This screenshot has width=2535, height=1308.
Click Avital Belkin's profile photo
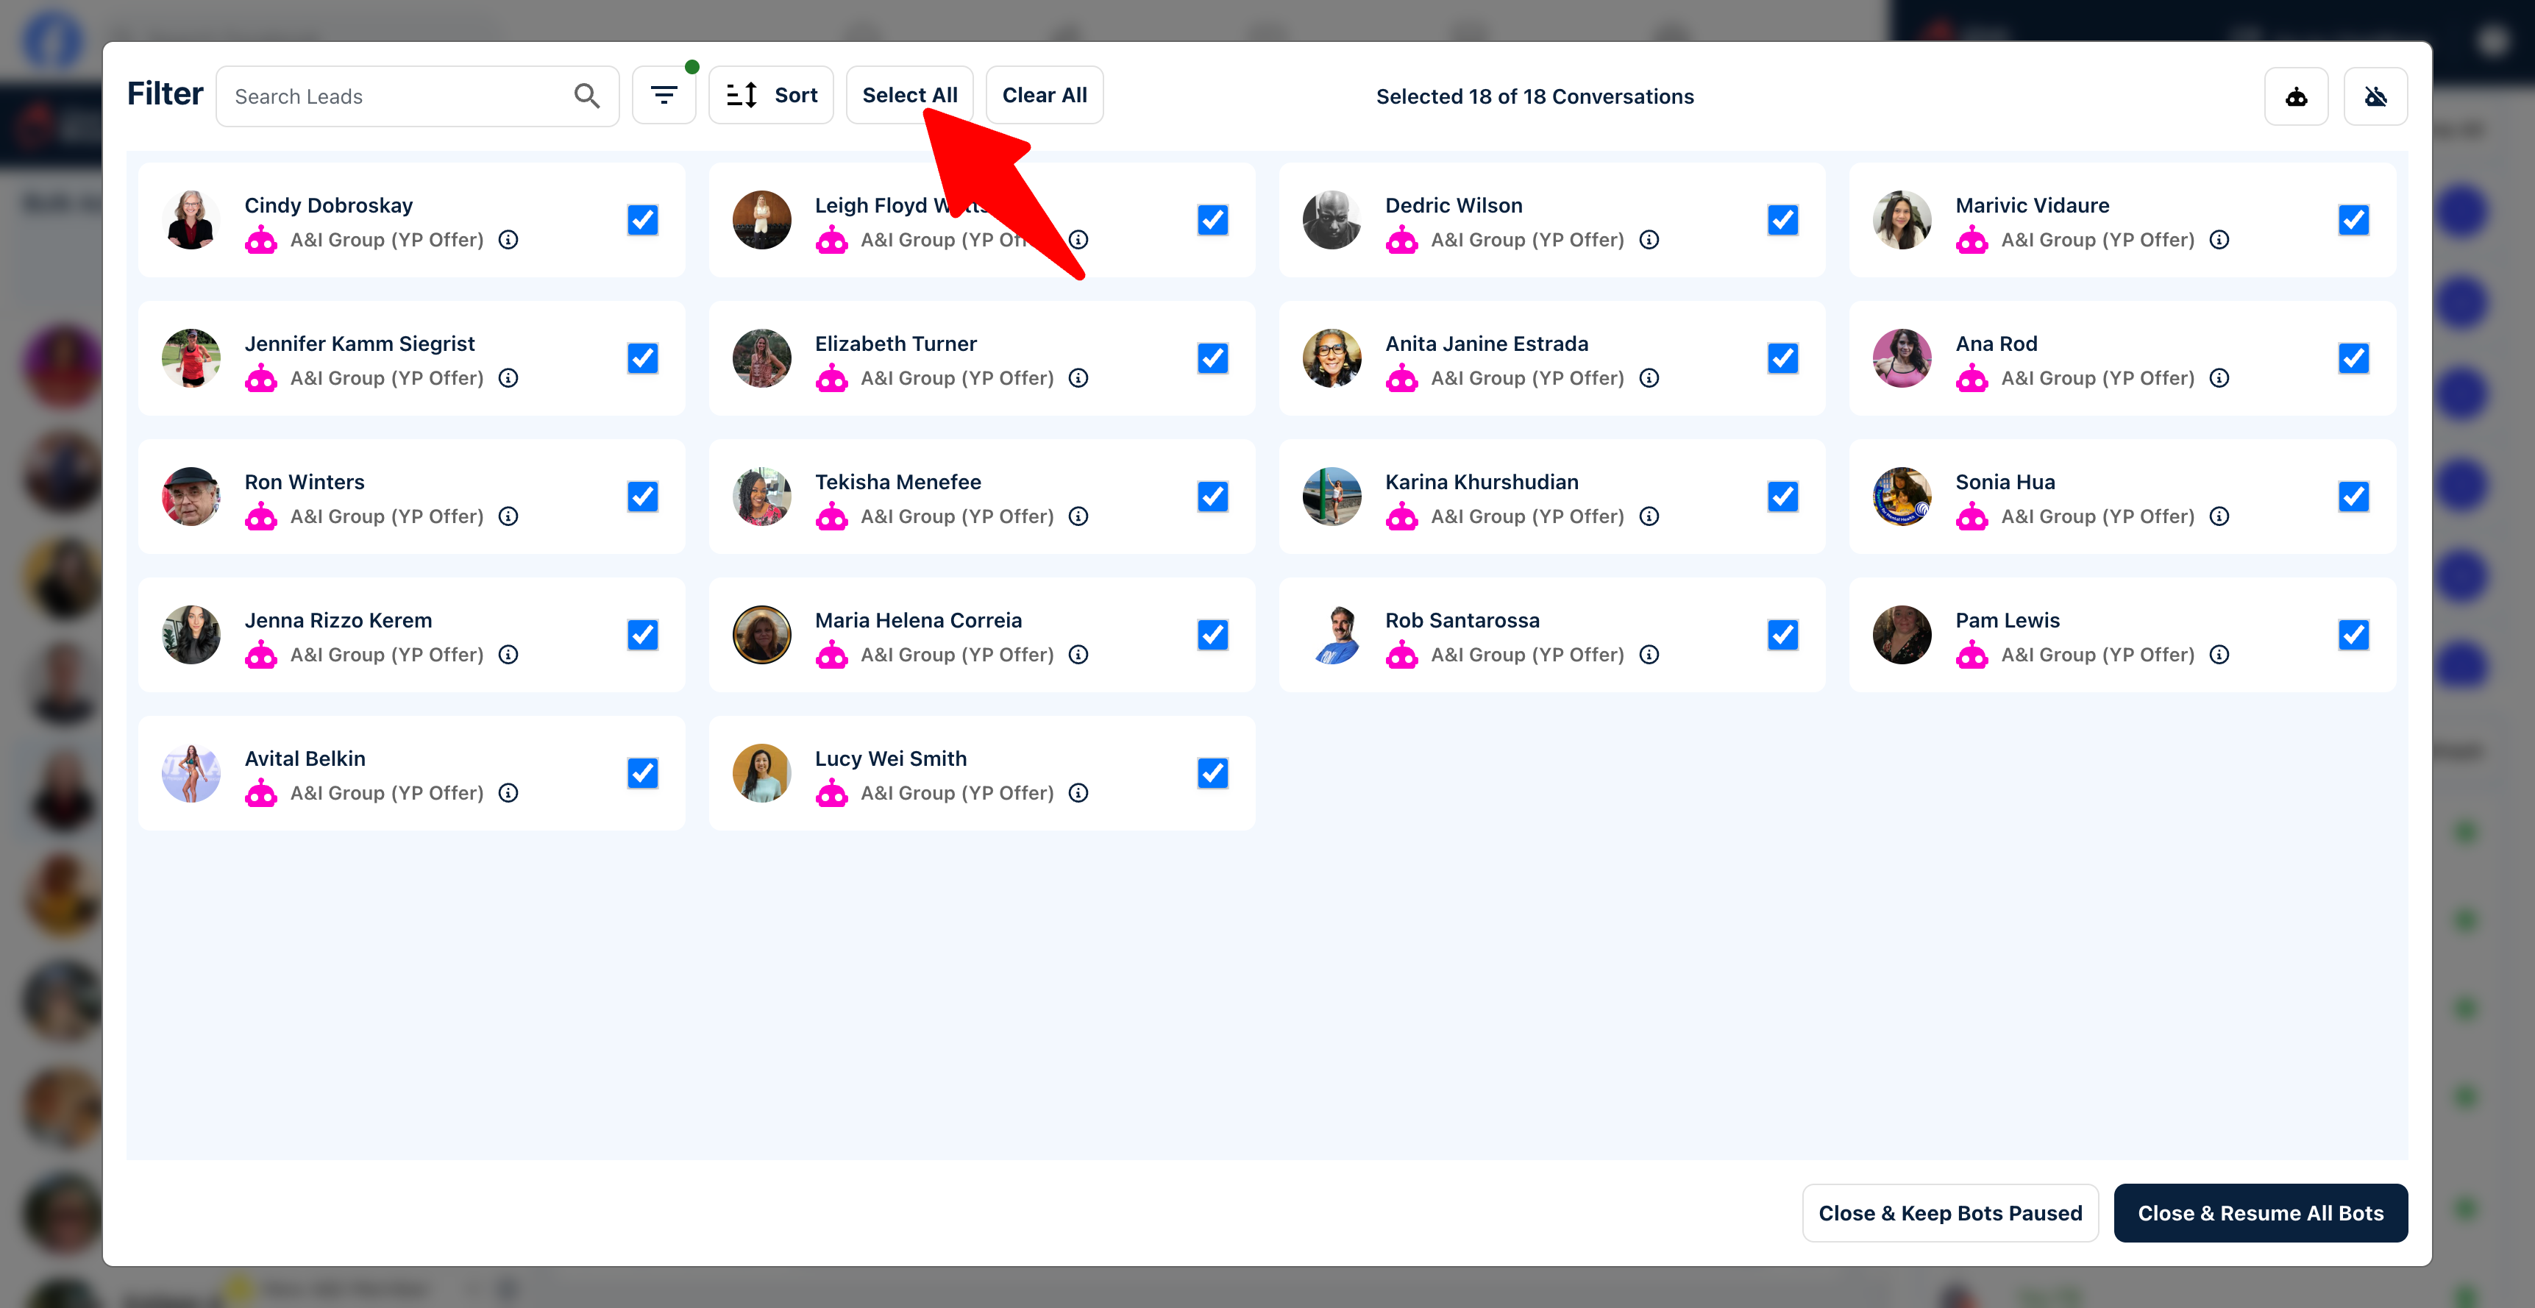pyautogui.click(x=191, y=774)
